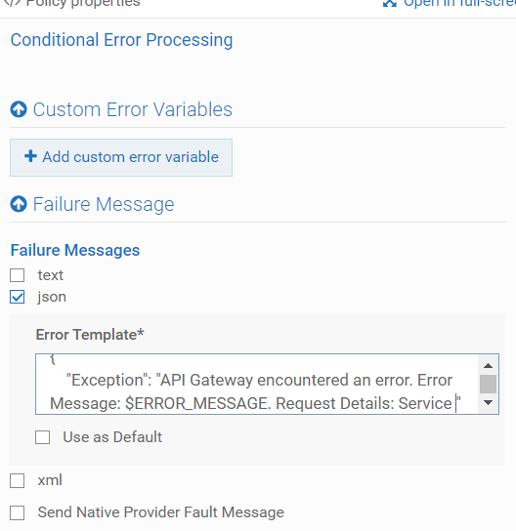This screenshot has width=516, height=531.
Task: Collapse Custom Error Variables using its arrow icon
Action: tap(19, 109)
